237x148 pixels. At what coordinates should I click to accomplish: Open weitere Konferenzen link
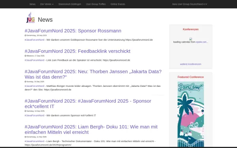click(191, 64)
